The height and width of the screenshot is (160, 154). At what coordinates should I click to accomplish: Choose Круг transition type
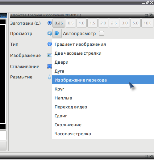(x=103, y=89)
